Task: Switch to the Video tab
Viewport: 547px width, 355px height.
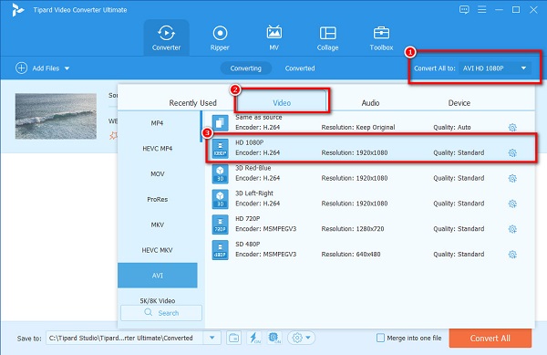Action: coord(282,103)
